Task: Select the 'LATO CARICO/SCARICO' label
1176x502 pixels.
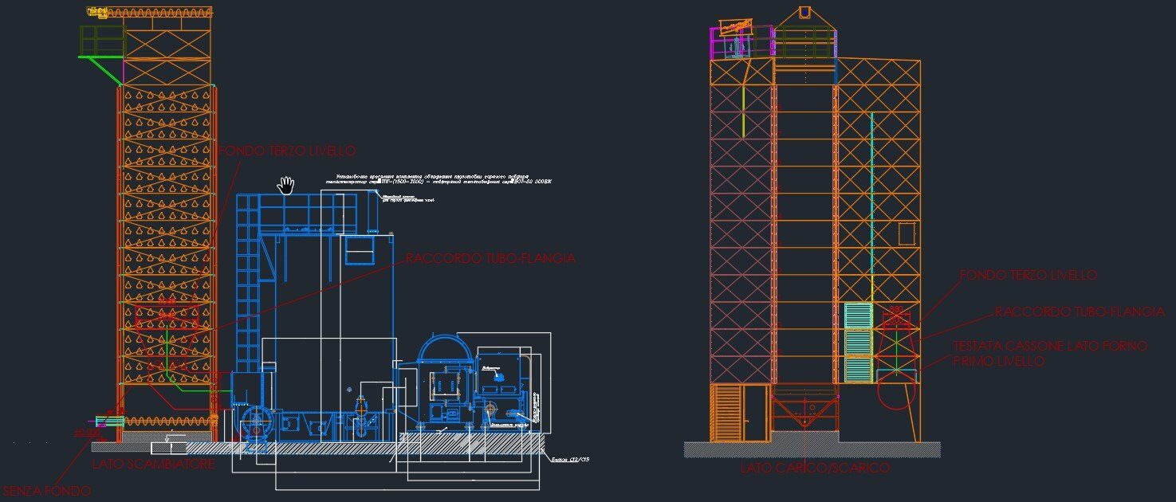Action: pos(814,469)
